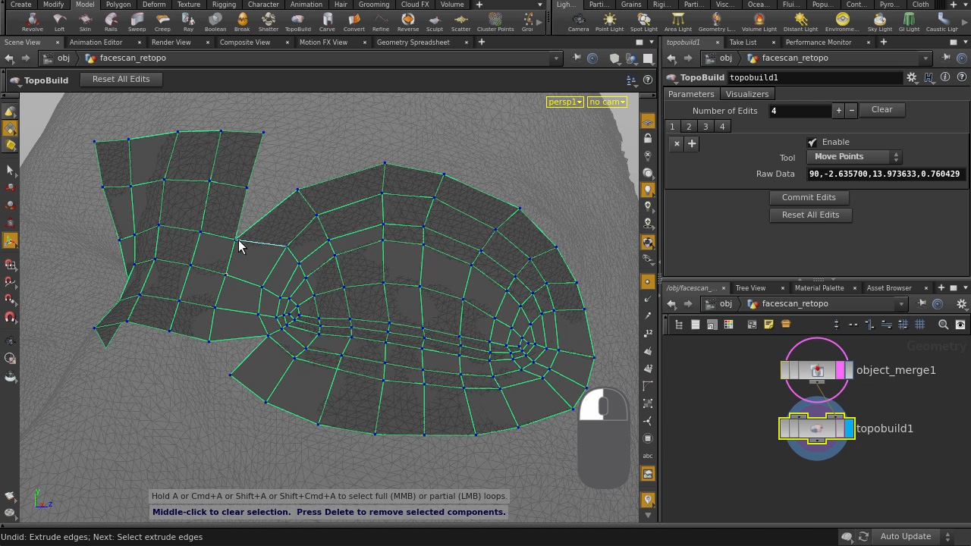Viewport: 971px width, 546px height.
Task: Select the Scatter shelf tool
Action: [x=460, y=19]
